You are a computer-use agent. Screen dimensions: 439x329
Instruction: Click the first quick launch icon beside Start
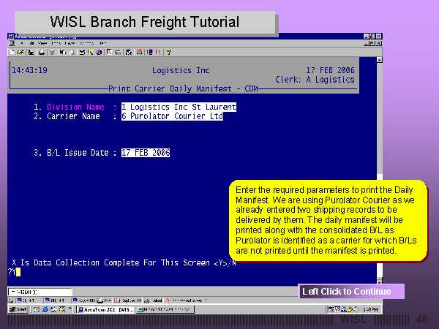pos(37,309)
